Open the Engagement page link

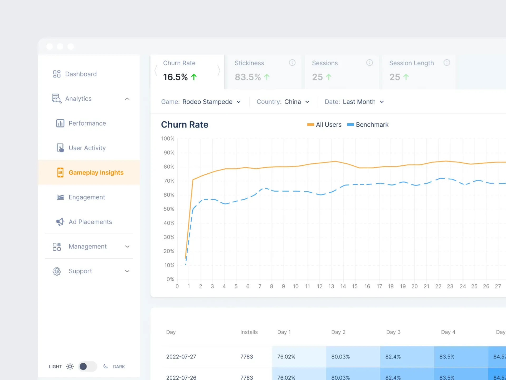point(87,197)
